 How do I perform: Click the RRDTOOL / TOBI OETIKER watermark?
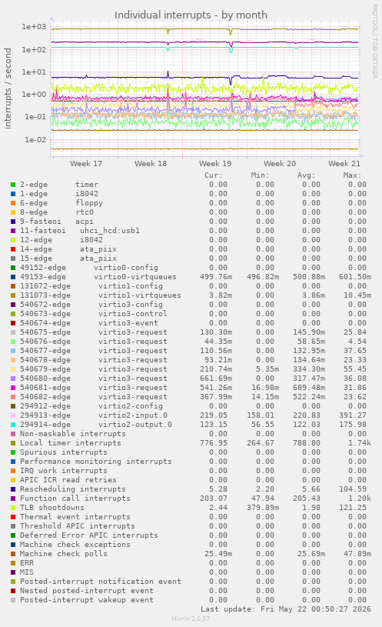[375, 42]
